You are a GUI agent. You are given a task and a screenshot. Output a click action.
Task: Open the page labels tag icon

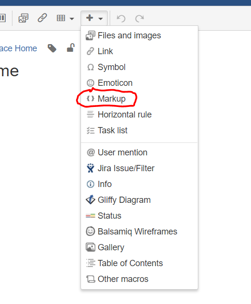(52, 48)
